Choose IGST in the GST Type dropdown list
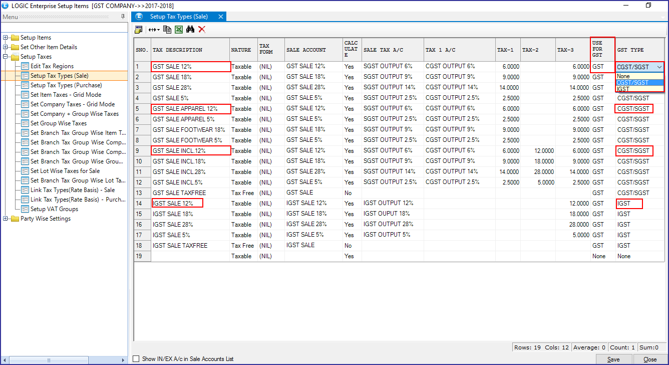669x365 pixels. coord(639,89)
